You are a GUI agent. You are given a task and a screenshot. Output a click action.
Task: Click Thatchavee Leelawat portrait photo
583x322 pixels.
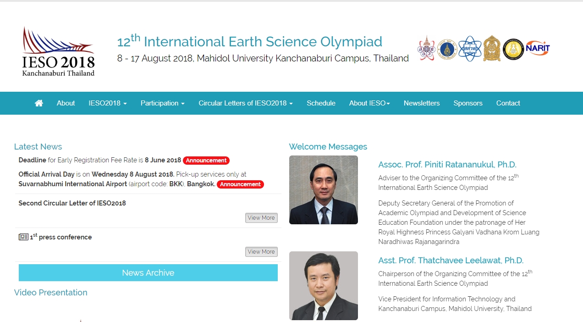324,285
